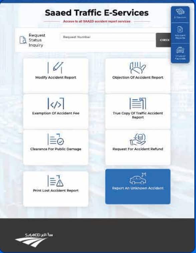Click the Request Status Inquiry document search icon
Screen dimensions: 196x253
23,40
